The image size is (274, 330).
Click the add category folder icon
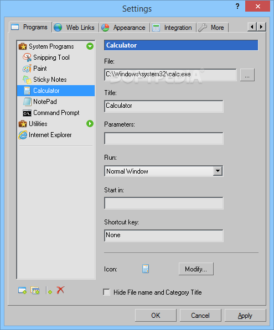[x=35, y=290]
